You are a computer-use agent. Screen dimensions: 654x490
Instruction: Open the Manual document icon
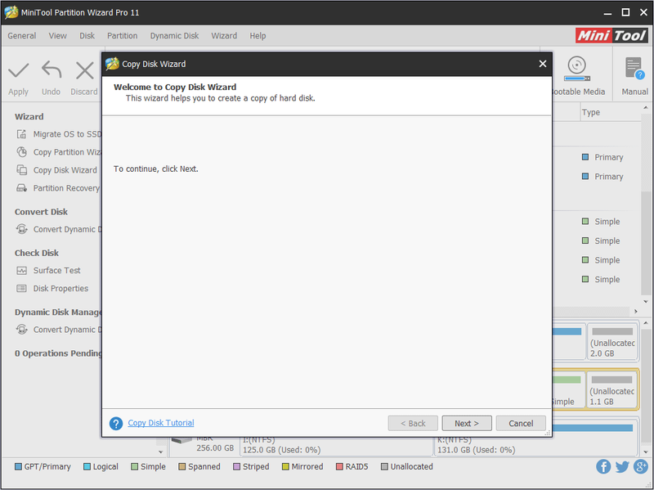click(634, 69)
